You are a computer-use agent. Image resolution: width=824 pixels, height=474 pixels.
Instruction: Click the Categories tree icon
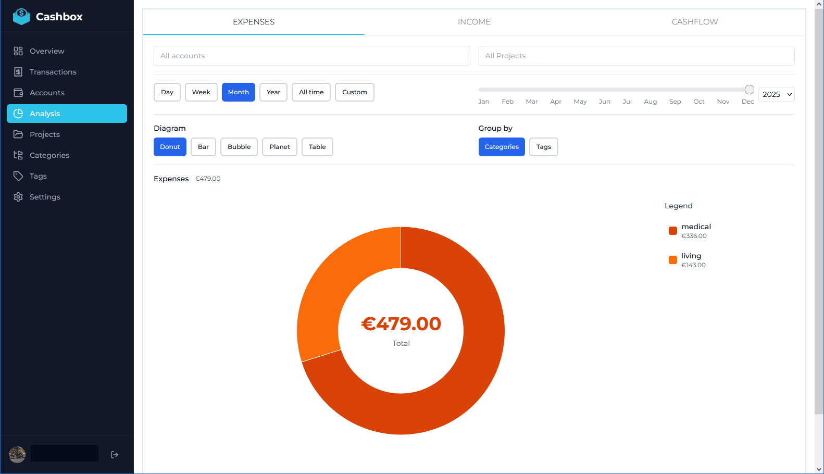coord(18,155)
